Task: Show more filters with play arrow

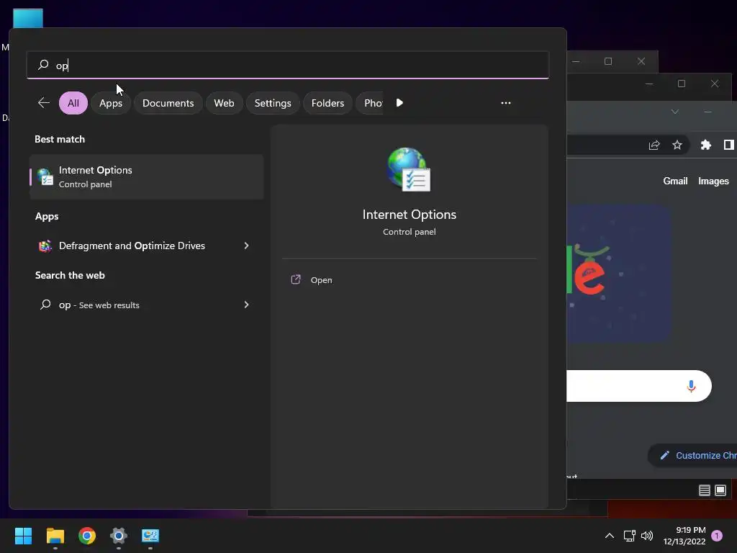Action: [399, 103]
